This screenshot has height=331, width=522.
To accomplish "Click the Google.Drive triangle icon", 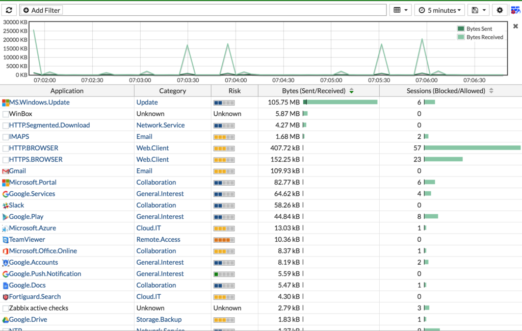I will point(5,320).
